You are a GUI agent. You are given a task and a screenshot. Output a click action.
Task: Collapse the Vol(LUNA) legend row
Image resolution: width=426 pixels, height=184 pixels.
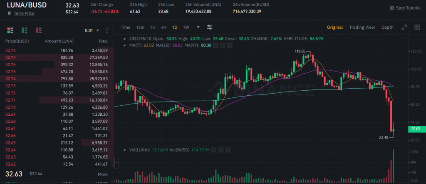(125, 150)
